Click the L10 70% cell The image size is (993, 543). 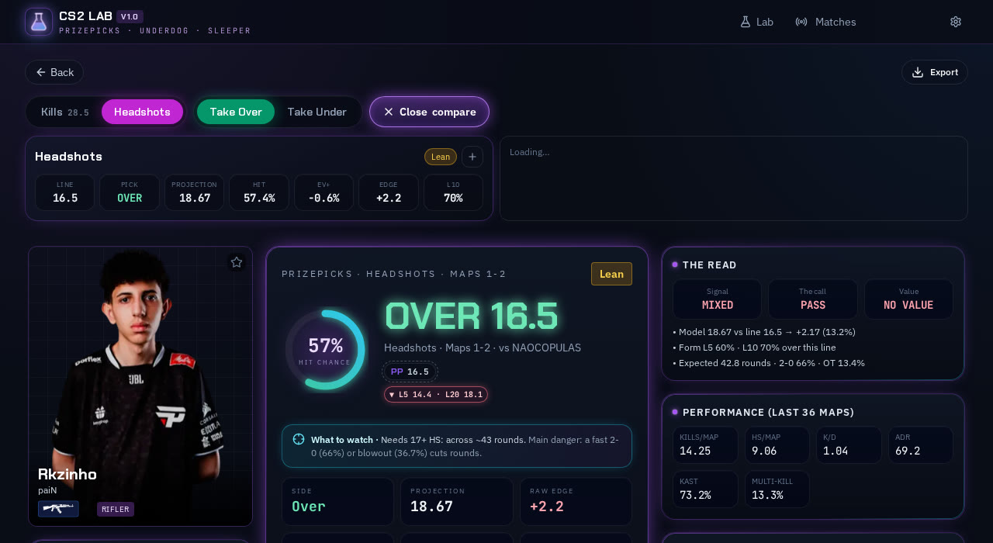(x=454, y=192)
